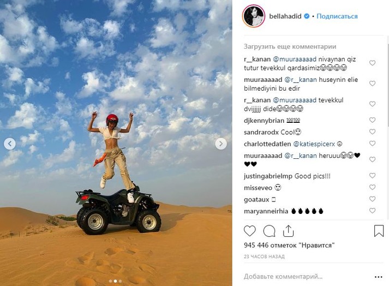This screenshot has height=286, width=389.
Task: Like the sandrarodx Cool comment
Action: tap(372, 132)
